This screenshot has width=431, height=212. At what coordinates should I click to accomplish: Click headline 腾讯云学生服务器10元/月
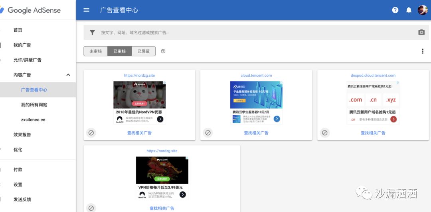251,112
